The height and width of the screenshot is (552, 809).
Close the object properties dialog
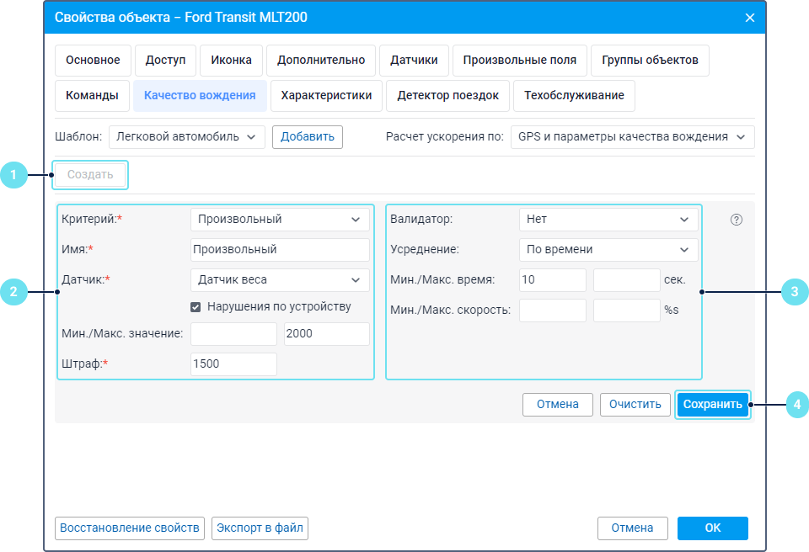pyautogui.click(x=749, y=18)
